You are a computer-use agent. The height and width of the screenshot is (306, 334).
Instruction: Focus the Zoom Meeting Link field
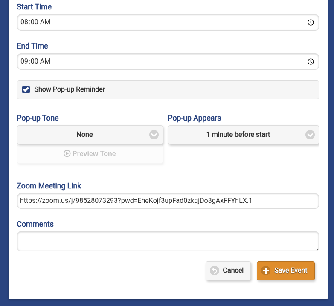[x=168, y=201]
